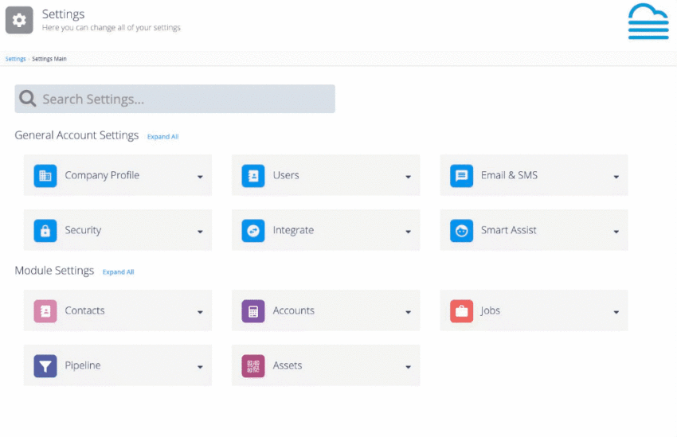Click the Company Profile building icon
The image size is (677, 437).
[45, 176]
